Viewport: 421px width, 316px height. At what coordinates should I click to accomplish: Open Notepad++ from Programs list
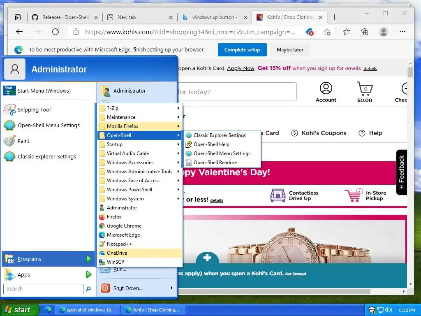[x=140, y=244]
